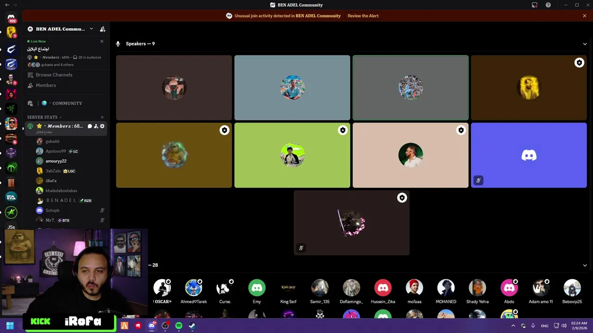The image size is (593, 333).
Task: Click audience member Ahmed Tarek avatar
Action: (x=194, y=288)
